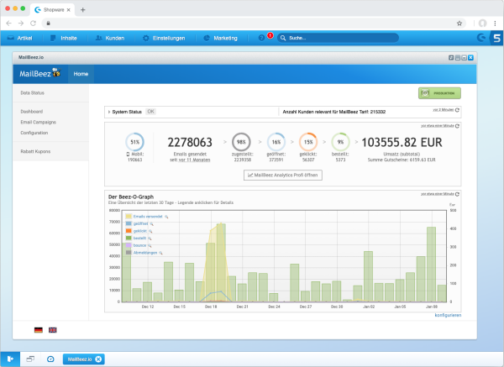Switch language with the German flag

pyautogui.click(x=39, y=330)
